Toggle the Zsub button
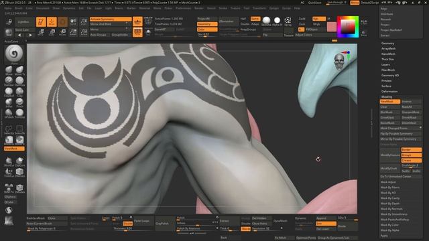Image resolution: width=429 pixels, height=241 pixels. (302, 24)
